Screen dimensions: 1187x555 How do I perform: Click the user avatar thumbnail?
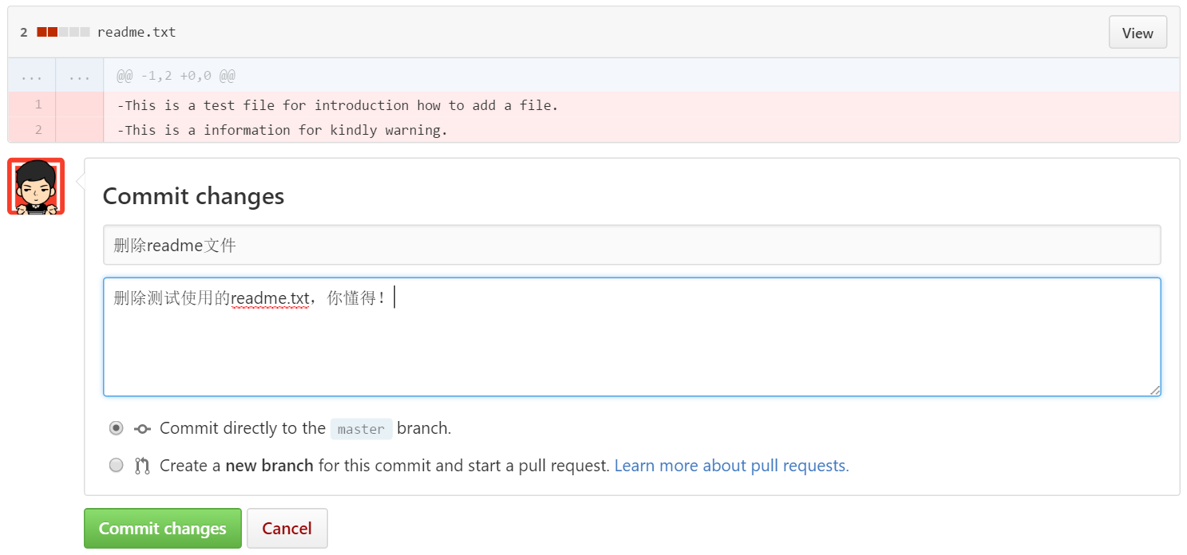pos(36,187)
